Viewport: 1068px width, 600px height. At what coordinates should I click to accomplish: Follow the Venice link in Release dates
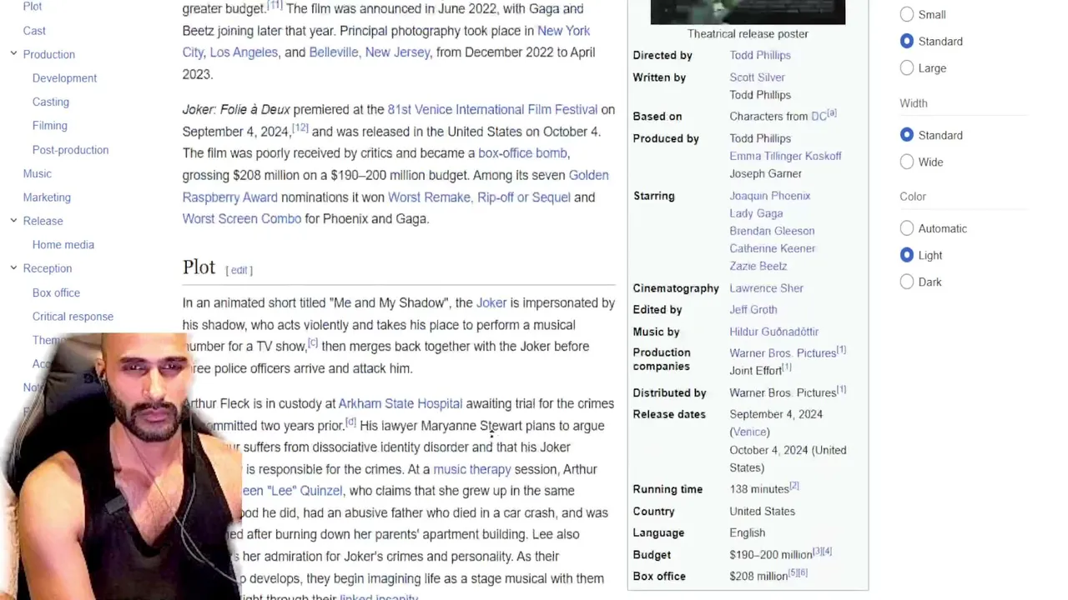click(750, 432)
